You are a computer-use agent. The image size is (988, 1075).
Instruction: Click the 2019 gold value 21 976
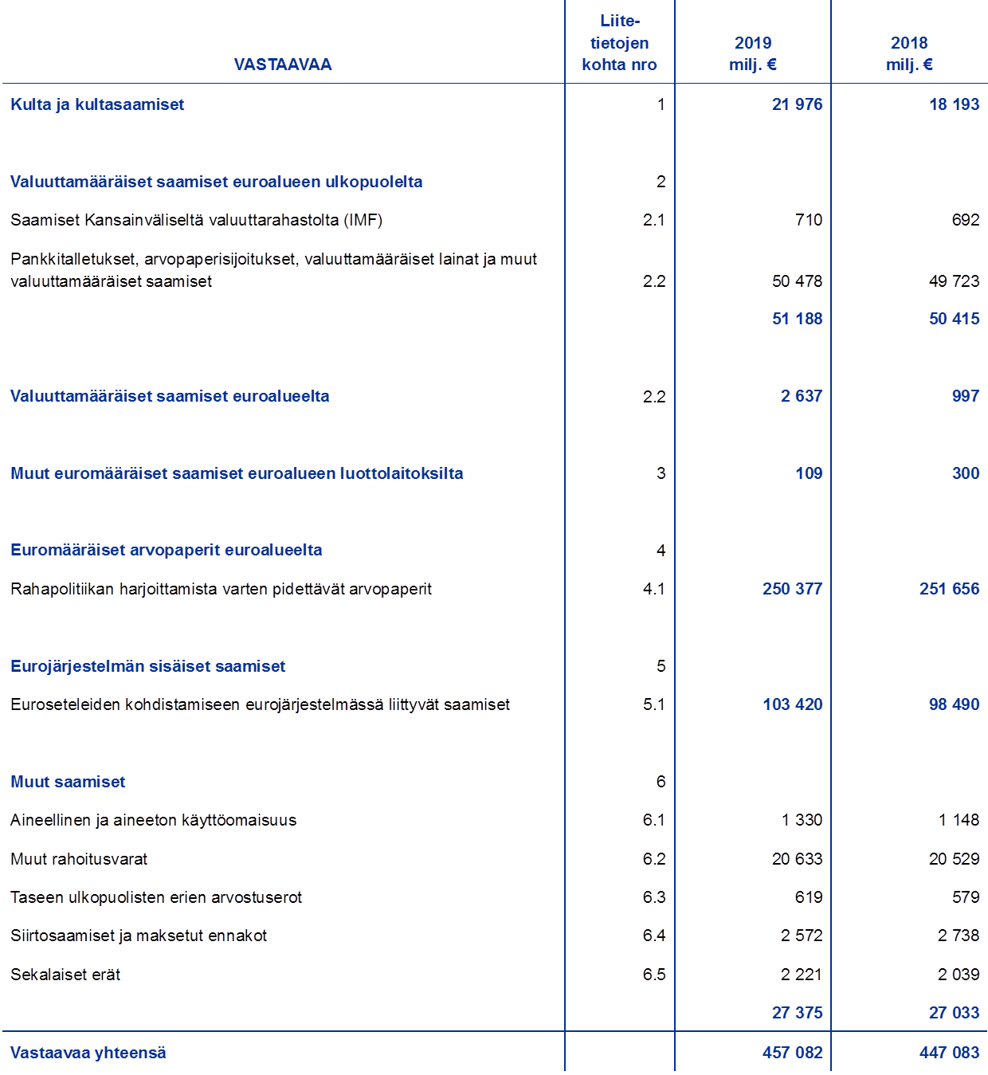(797, 104)
